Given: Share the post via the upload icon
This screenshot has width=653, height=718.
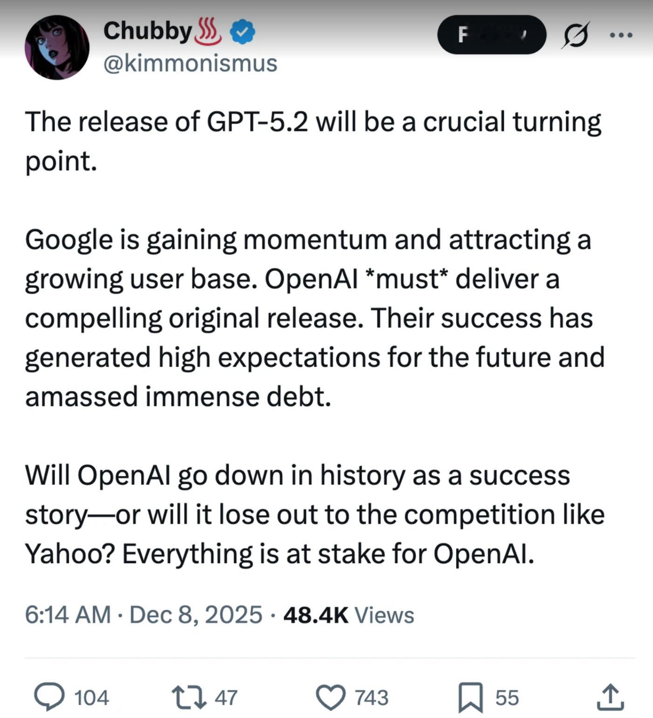Looking at the screenshot, I should 611,696.
